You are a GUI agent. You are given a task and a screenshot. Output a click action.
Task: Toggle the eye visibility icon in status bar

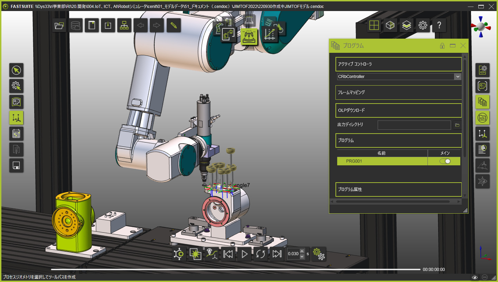point(475,277)
